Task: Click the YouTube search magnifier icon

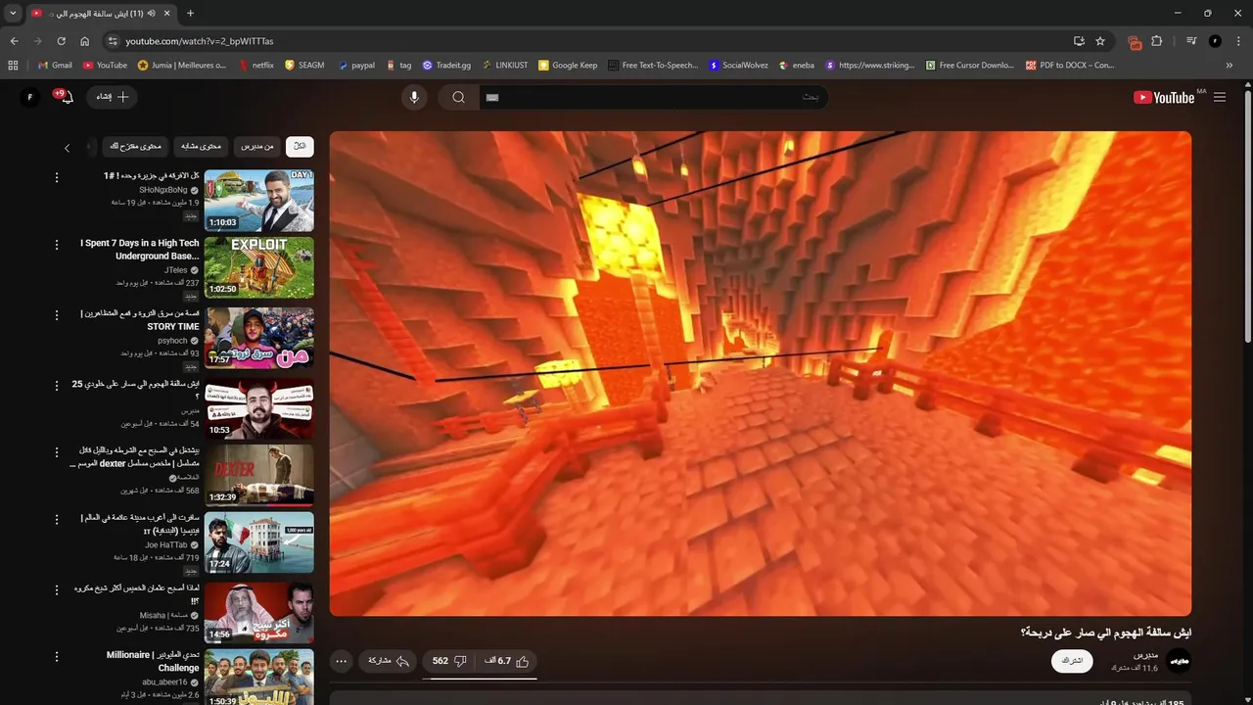Action: click(458, 97)
